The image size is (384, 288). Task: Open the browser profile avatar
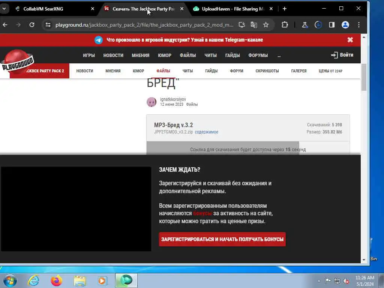point(345,25)
